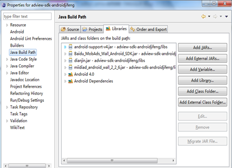The image size is (232, 168).
Task: Click the Add Library button
Action: click(x=202, y=80)
